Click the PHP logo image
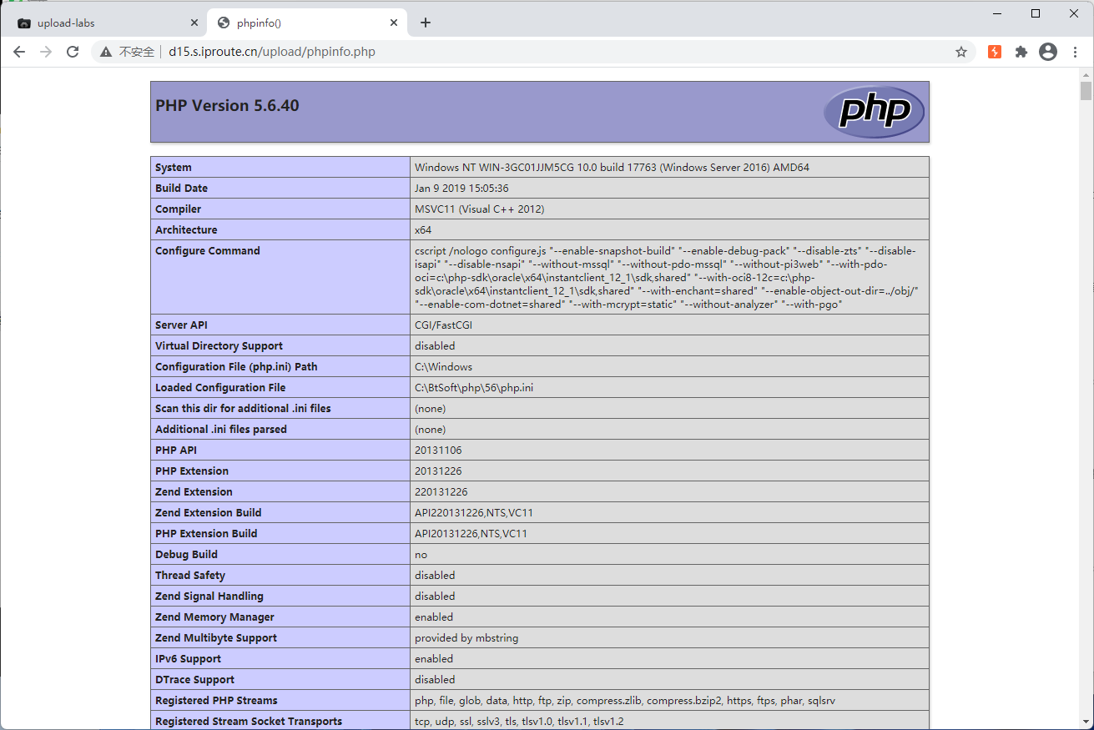The width and height of the screenshot is (1094, 730). [874, 111]
